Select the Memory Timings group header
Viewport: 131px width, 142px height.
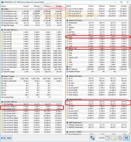pyautogui.click(x=32, y=76)
